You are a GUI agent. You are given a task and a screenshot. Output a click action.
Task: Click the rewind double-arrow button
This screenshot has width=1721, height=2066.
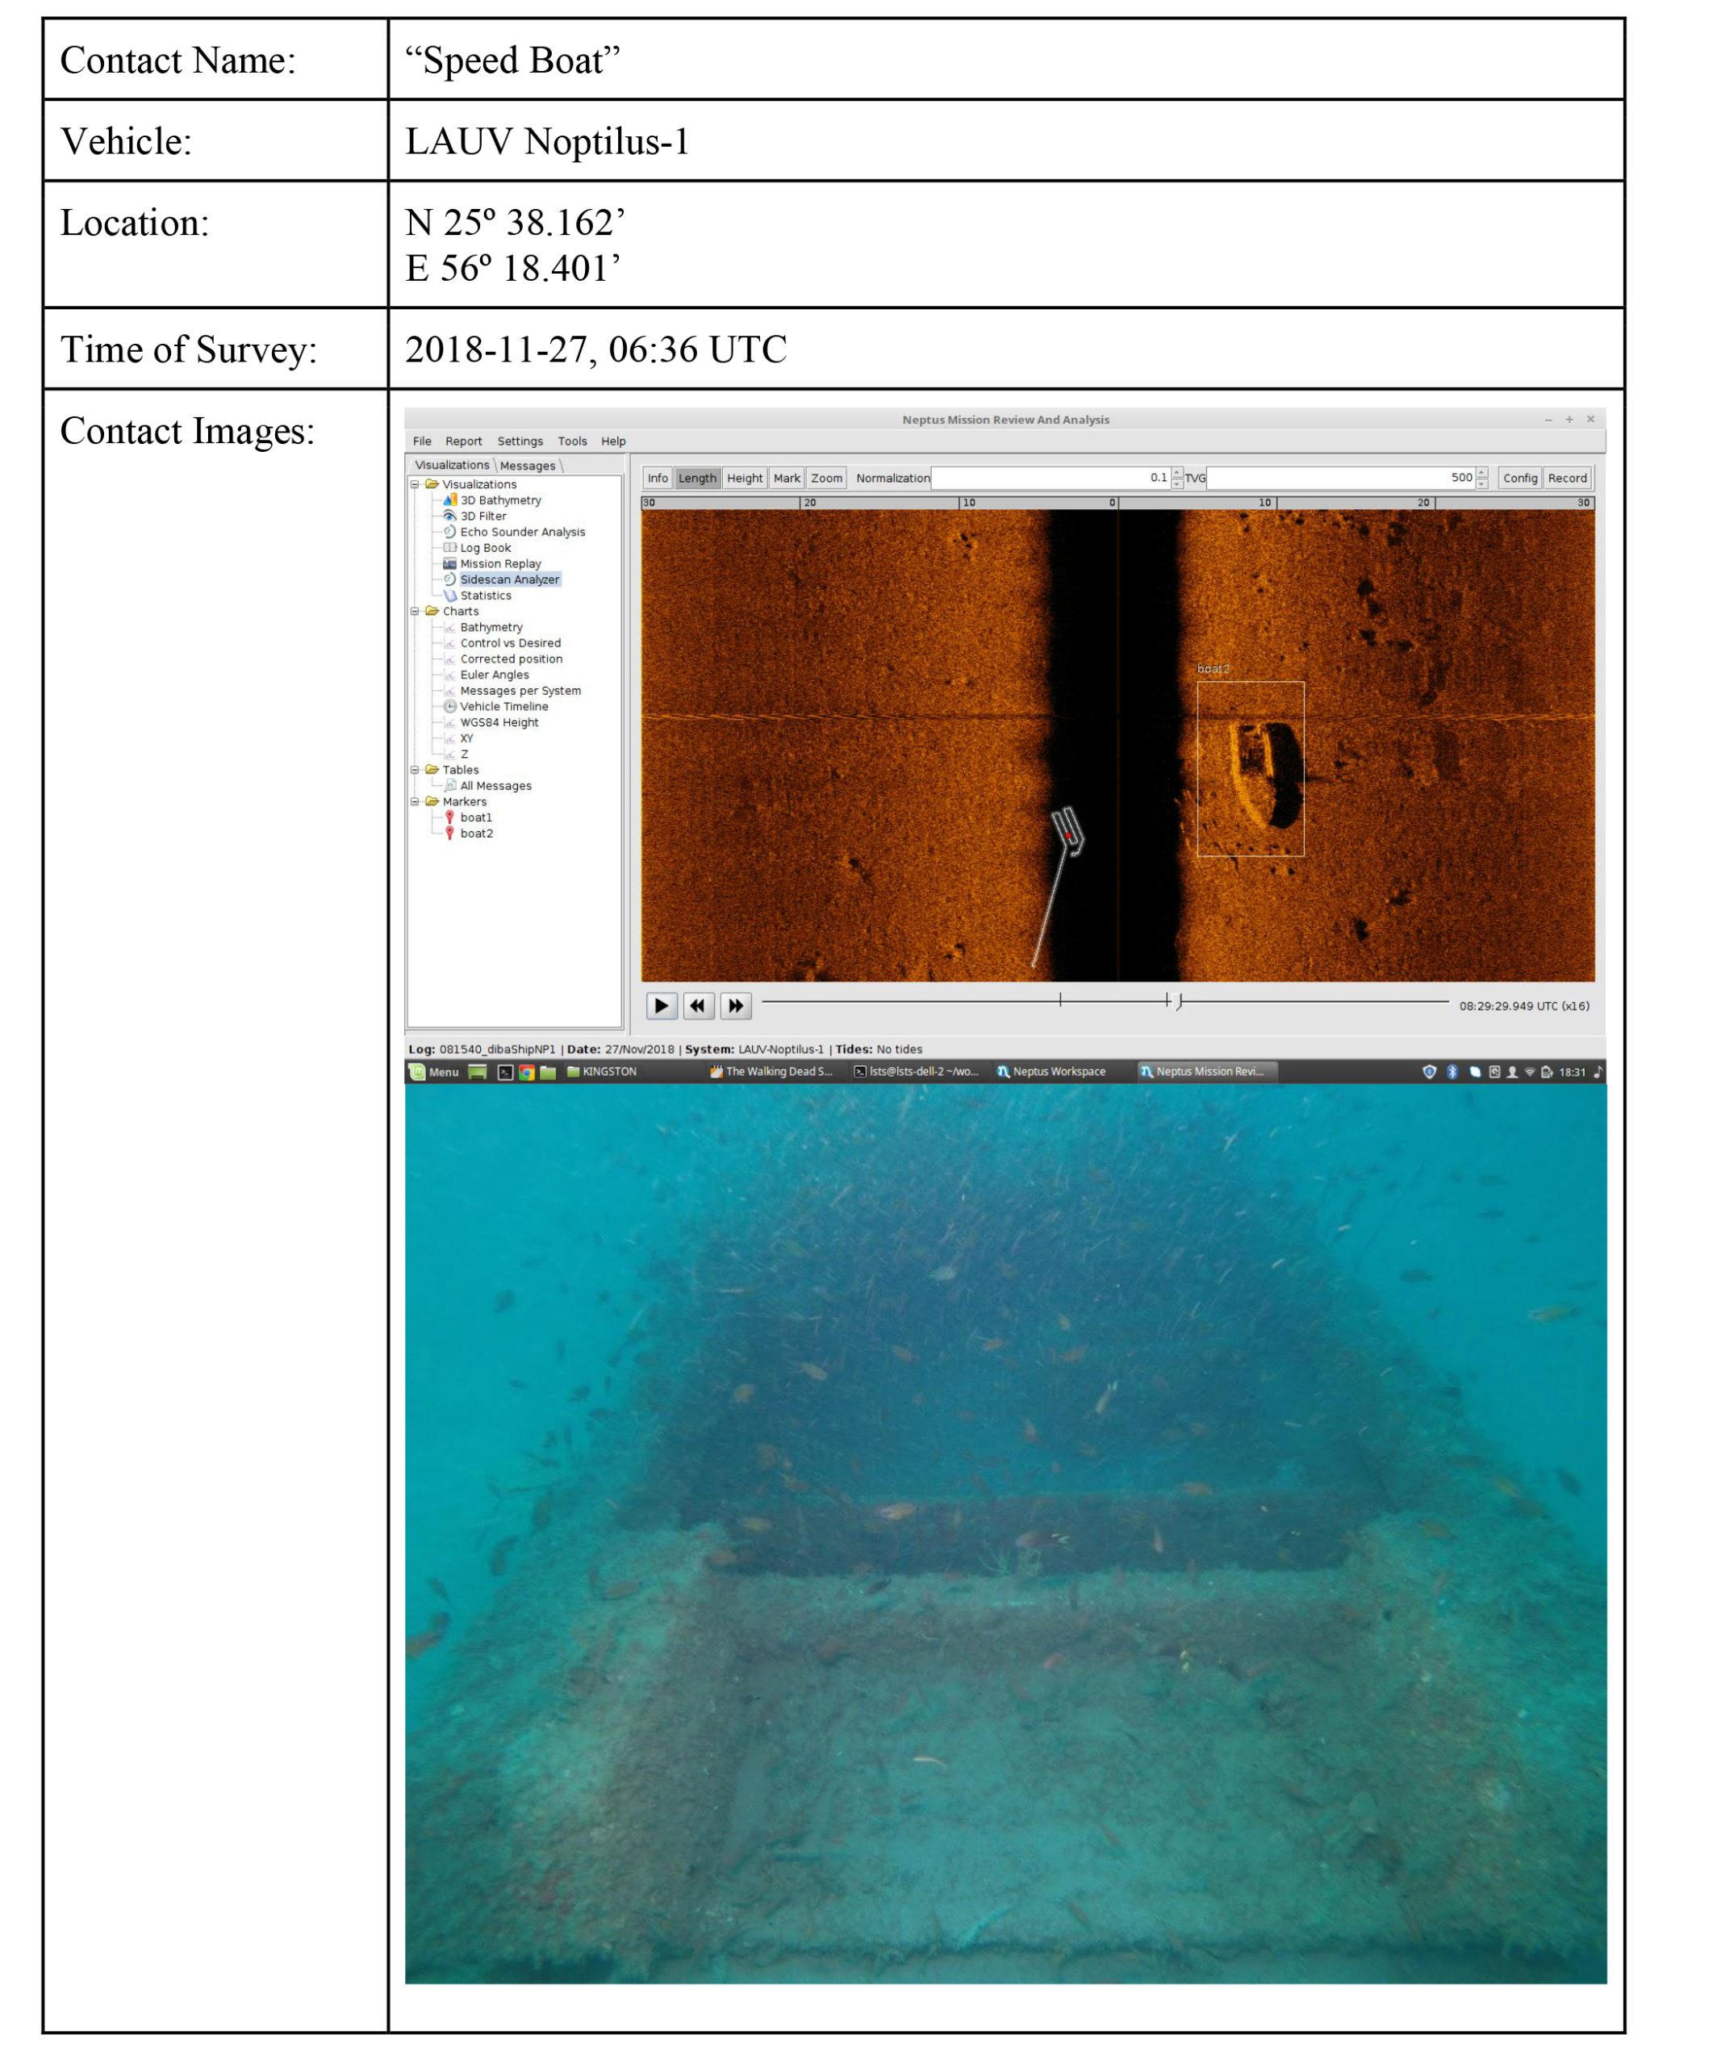pyautogui.click(x=697, y=1006)
